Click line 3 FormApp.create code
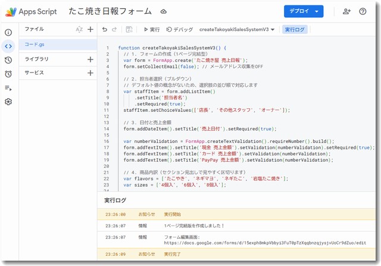 click(185, 60)
